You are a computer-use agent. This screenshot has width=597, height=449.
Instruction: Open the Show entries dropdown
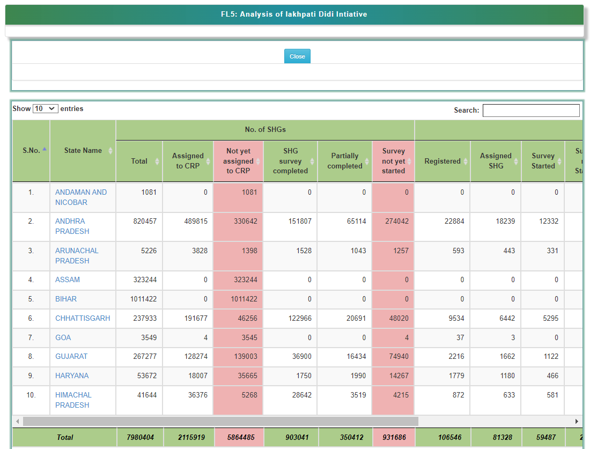45,108
